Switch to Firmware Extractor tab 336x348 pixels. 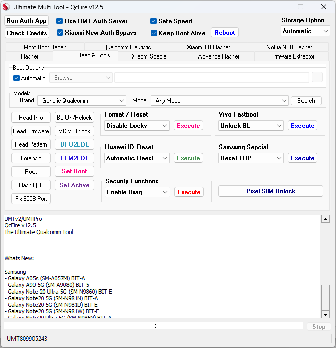coord(292,56)
